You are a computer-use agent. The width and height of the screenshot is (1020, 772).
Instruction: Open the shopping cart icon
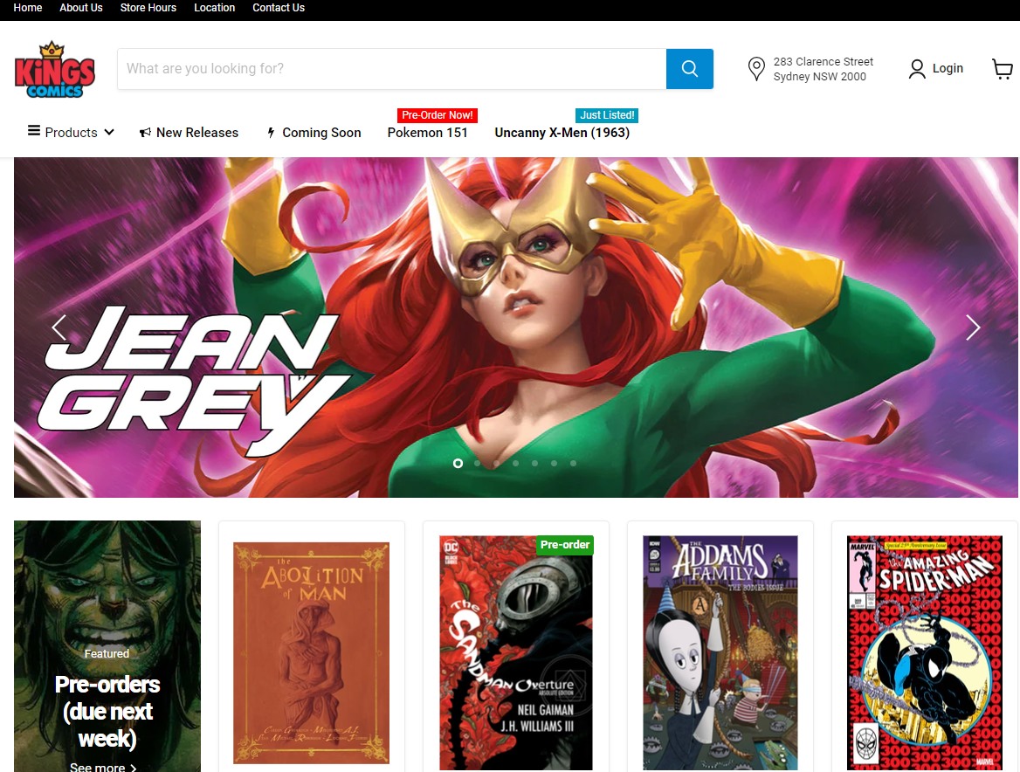tap(1002, 69)
